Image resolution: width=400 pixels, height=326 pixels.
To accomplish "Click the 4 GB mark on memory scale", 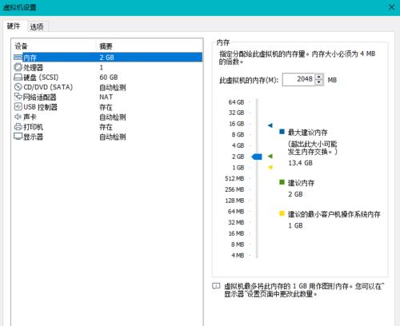I will 238,145.
